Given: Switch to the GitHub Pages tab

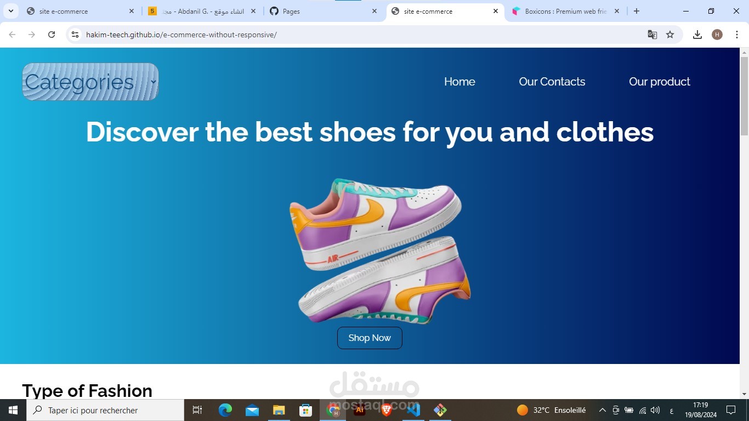Looking at the screenshot, I should pyautogui.click(x=324, y=11).
